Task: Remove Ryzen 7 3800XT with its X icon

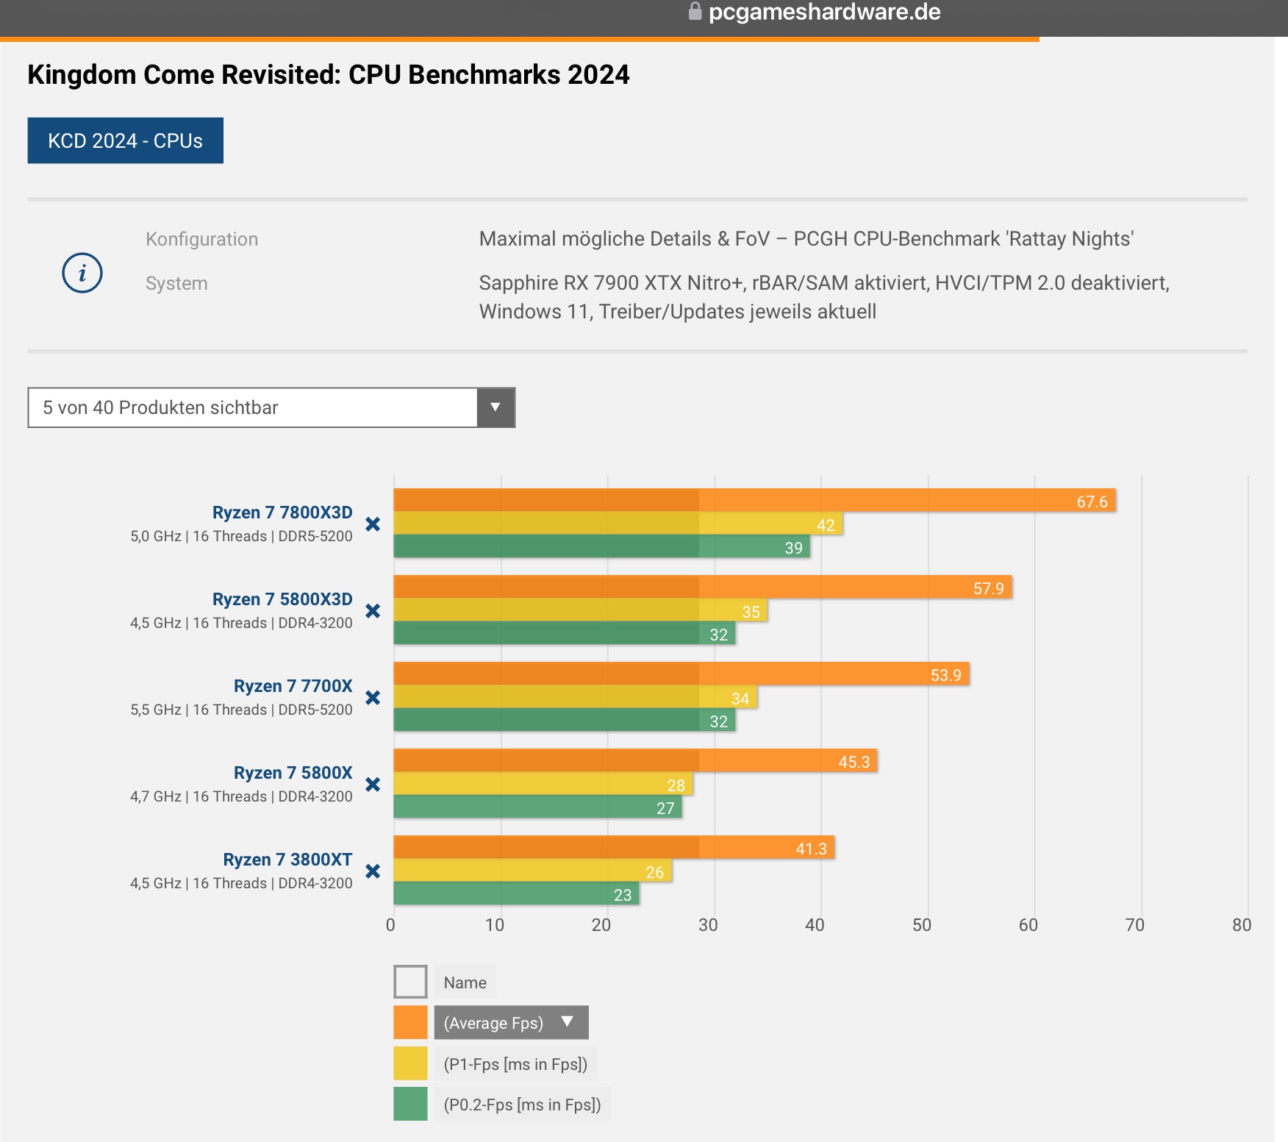Action: 373,871
